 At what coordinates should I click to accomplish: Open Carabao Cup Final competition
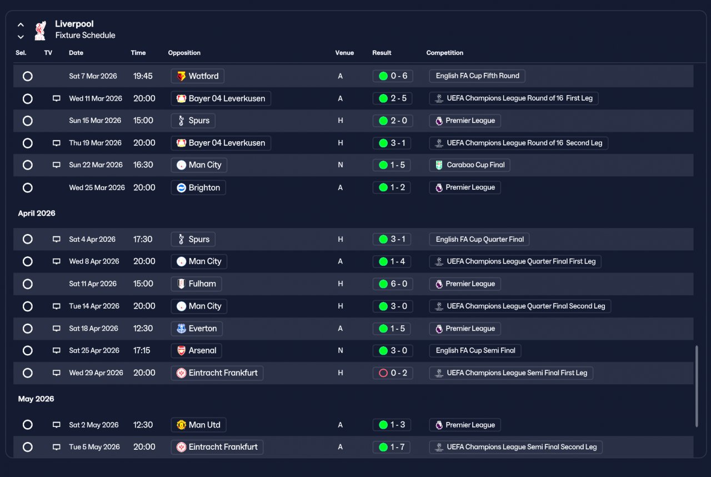pyautogui.click(x=469, y=165)
